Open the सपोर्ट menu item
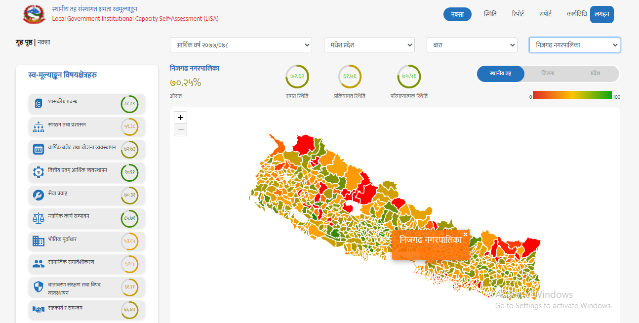Image resolution: width=639 pixels, height=323 pixels. click(546, 14)
